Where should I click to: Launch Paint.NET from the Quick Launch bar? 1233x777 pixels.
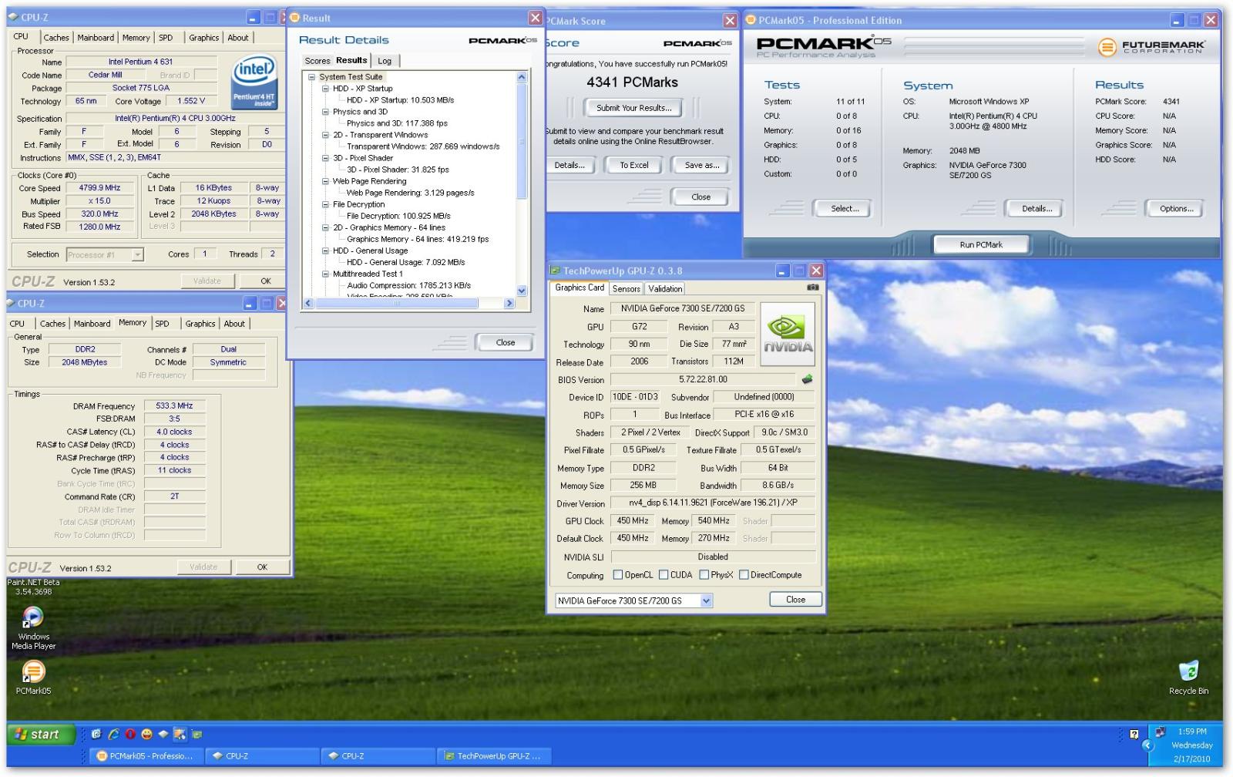pos(180,735)
